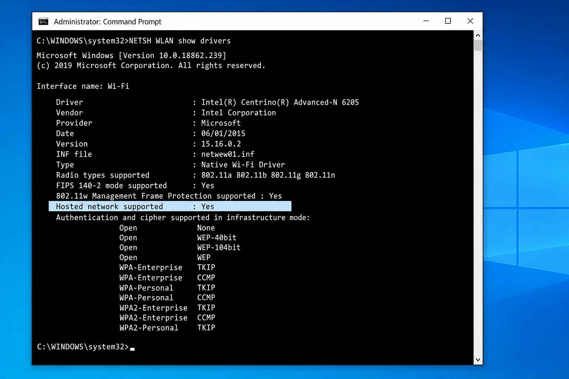This screenshot has height=379, width=569.
Task: Click the scrollbar down arrow
Action: pyautogui.click(x=478, y=359)
